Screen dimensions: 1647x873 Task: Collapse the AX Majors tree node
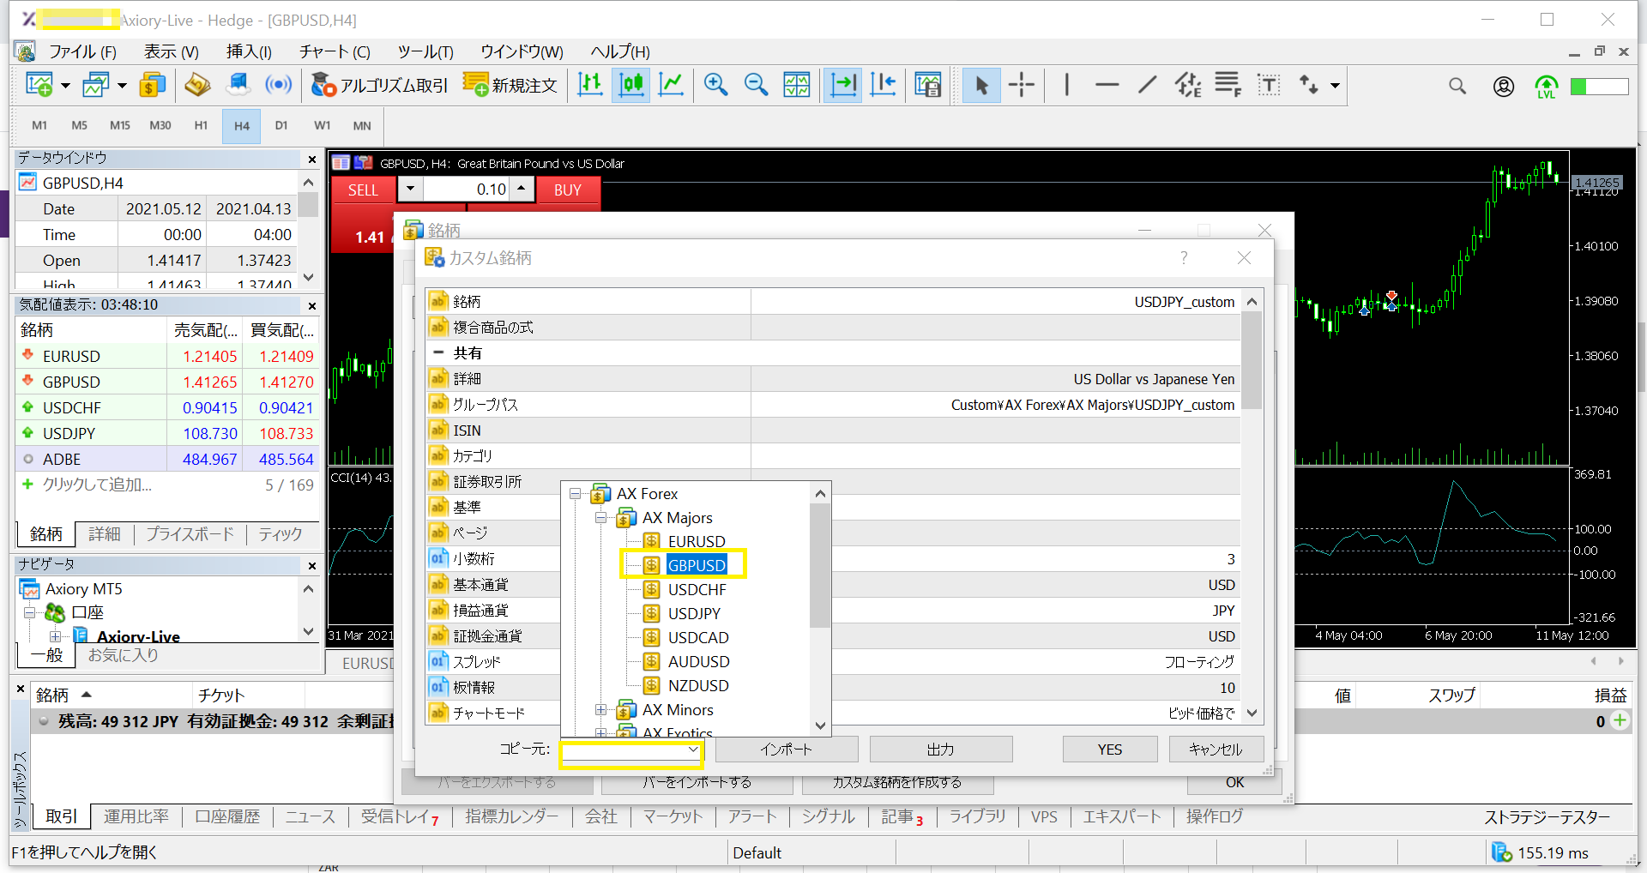601,518
